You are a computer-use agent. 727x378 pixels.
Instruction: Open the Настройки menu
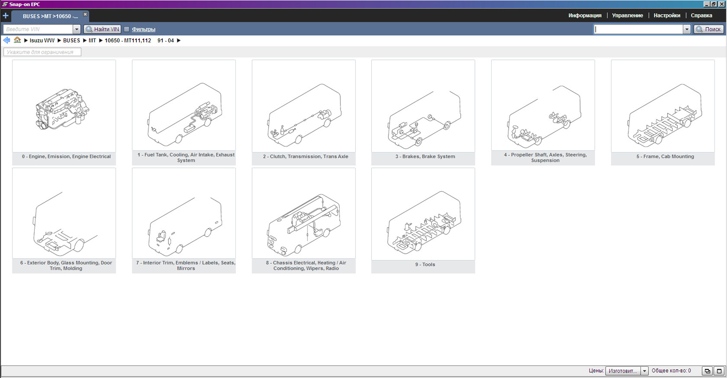[667, 15]
